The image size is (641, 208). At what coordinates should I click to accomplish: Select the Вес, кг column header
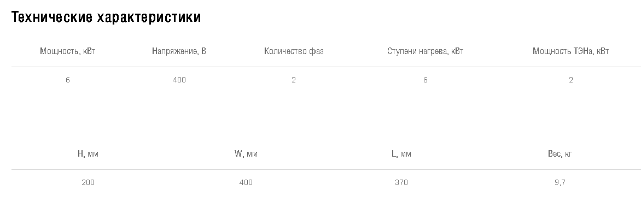click(x=560, y=154)
